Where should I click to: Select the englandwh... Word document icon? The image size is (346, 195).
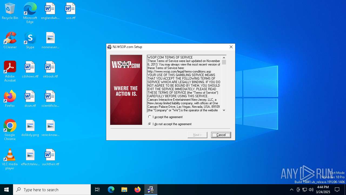(x=50, y=11)
